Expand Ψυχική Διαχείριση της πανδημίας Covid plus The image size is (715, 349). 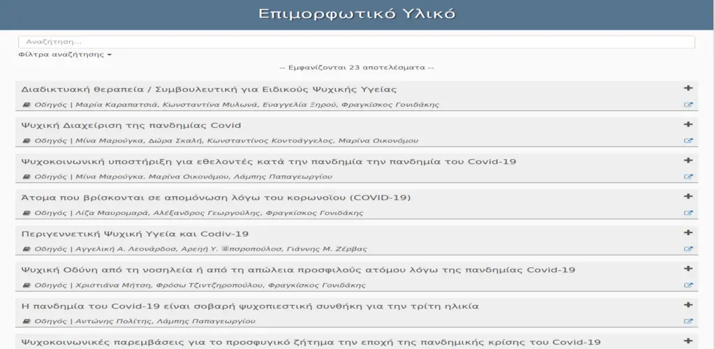pos(688,124)
